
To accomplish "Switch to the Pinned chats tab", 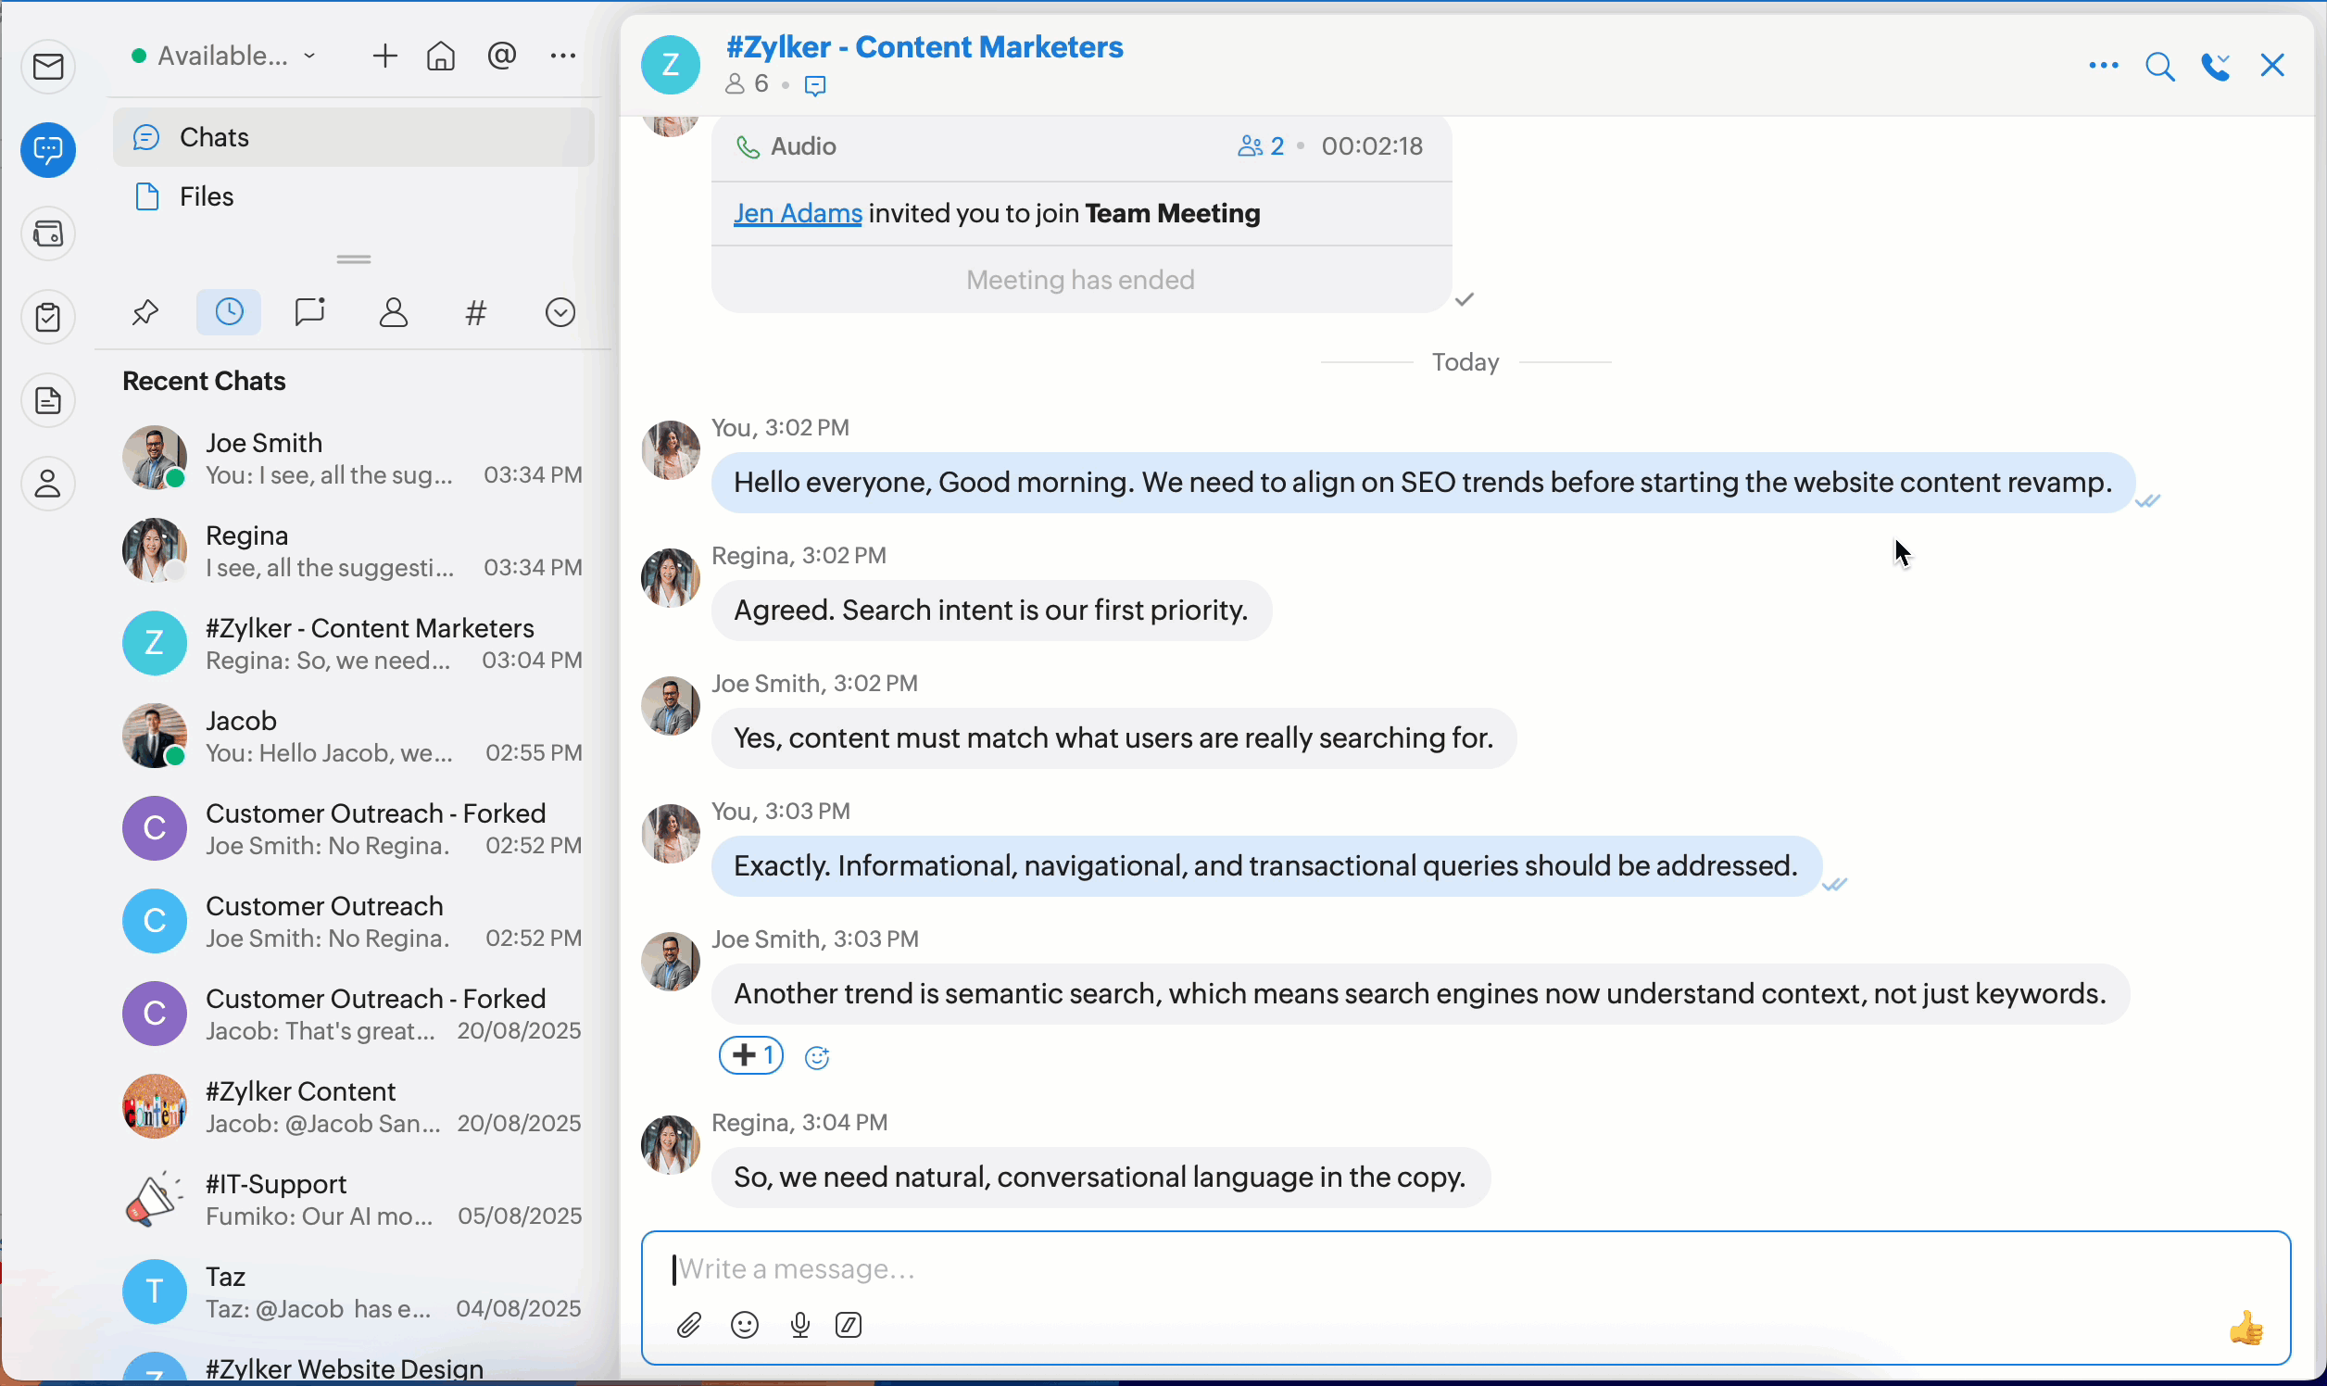I will coord(145,313).
